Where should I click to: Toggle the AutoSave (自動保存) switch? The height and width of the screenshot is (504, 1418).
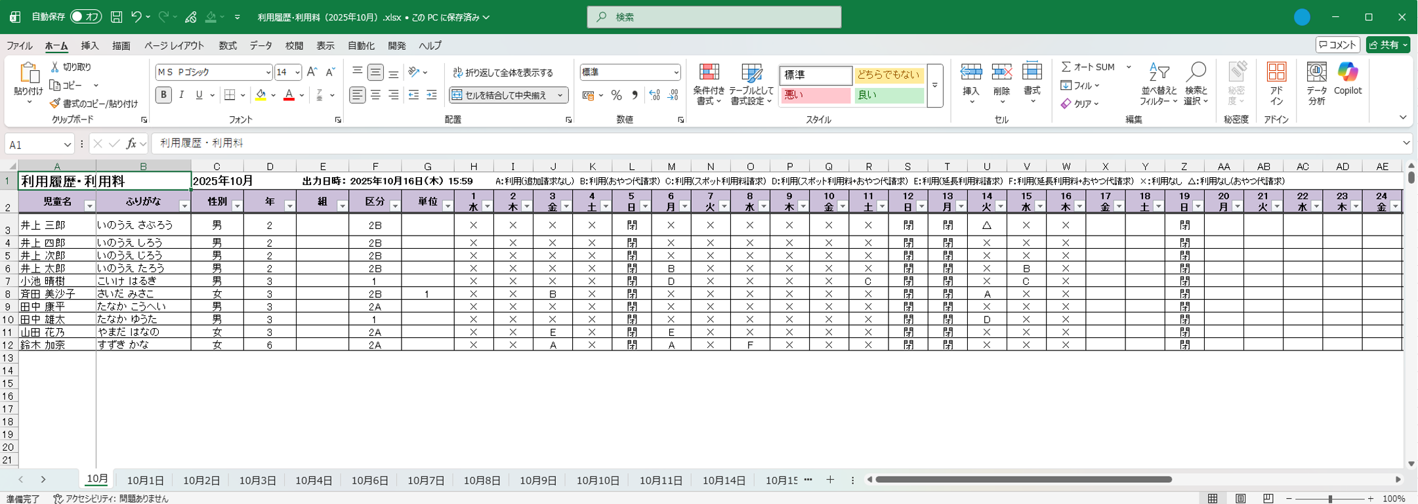coord(86,17)
